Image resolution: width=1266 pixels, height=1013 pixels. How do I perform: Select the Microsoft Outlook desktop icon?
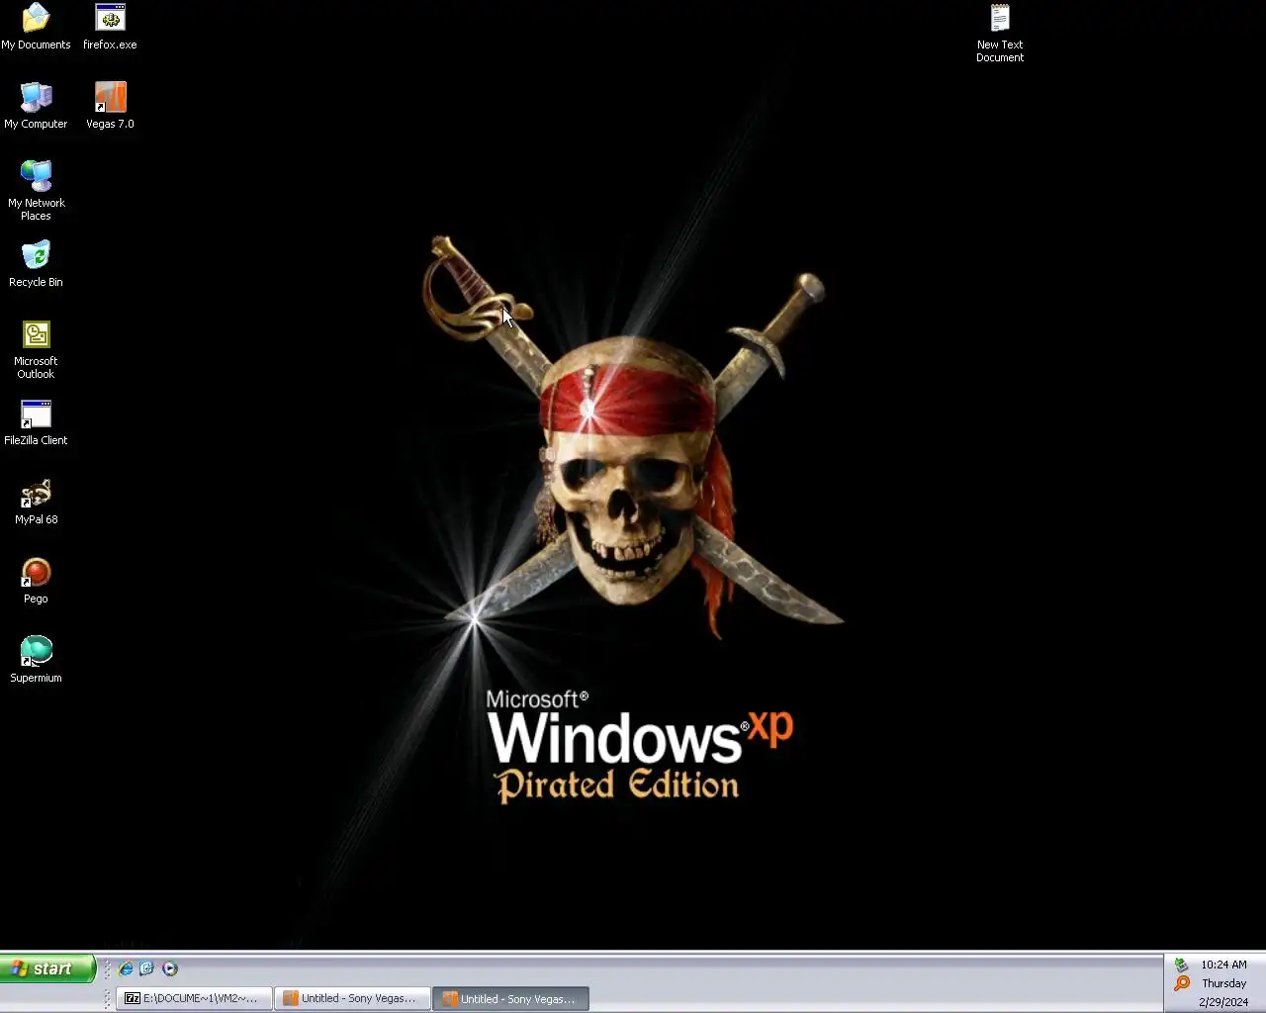[x=36, y=348]
